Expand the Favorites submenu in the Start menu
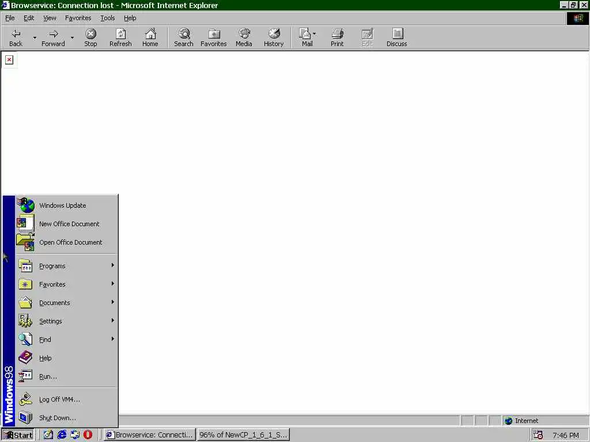 66,284
